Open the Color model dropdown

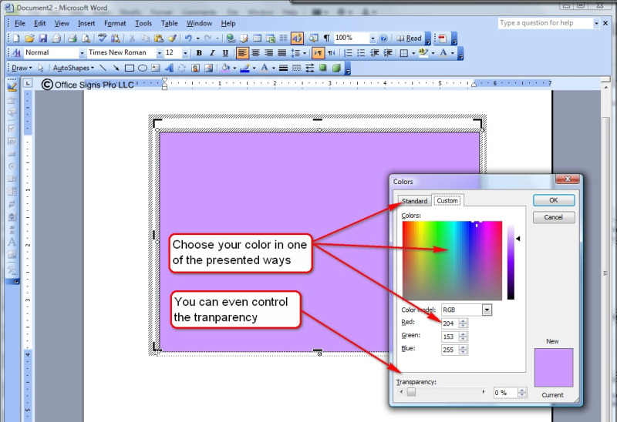click(x=487, y=310)
